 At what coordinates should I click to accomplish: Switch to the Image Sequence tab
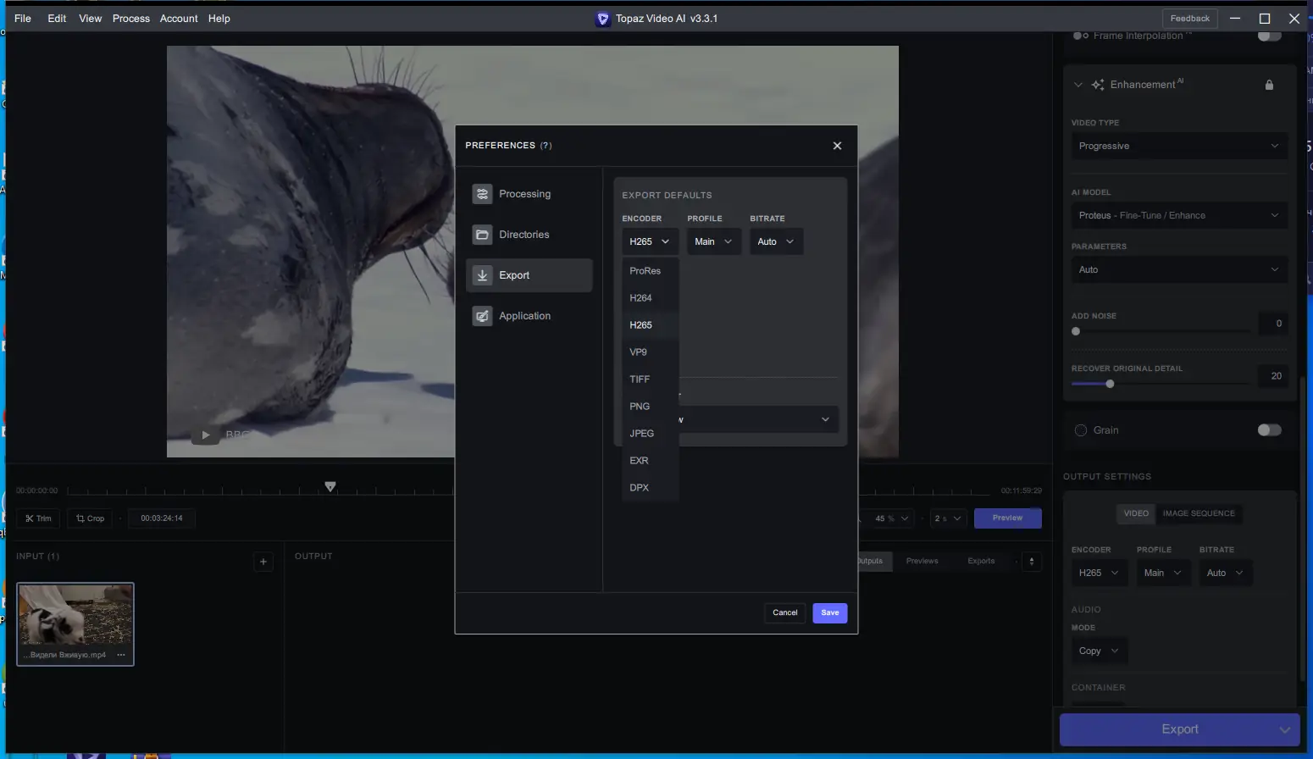1199,513
